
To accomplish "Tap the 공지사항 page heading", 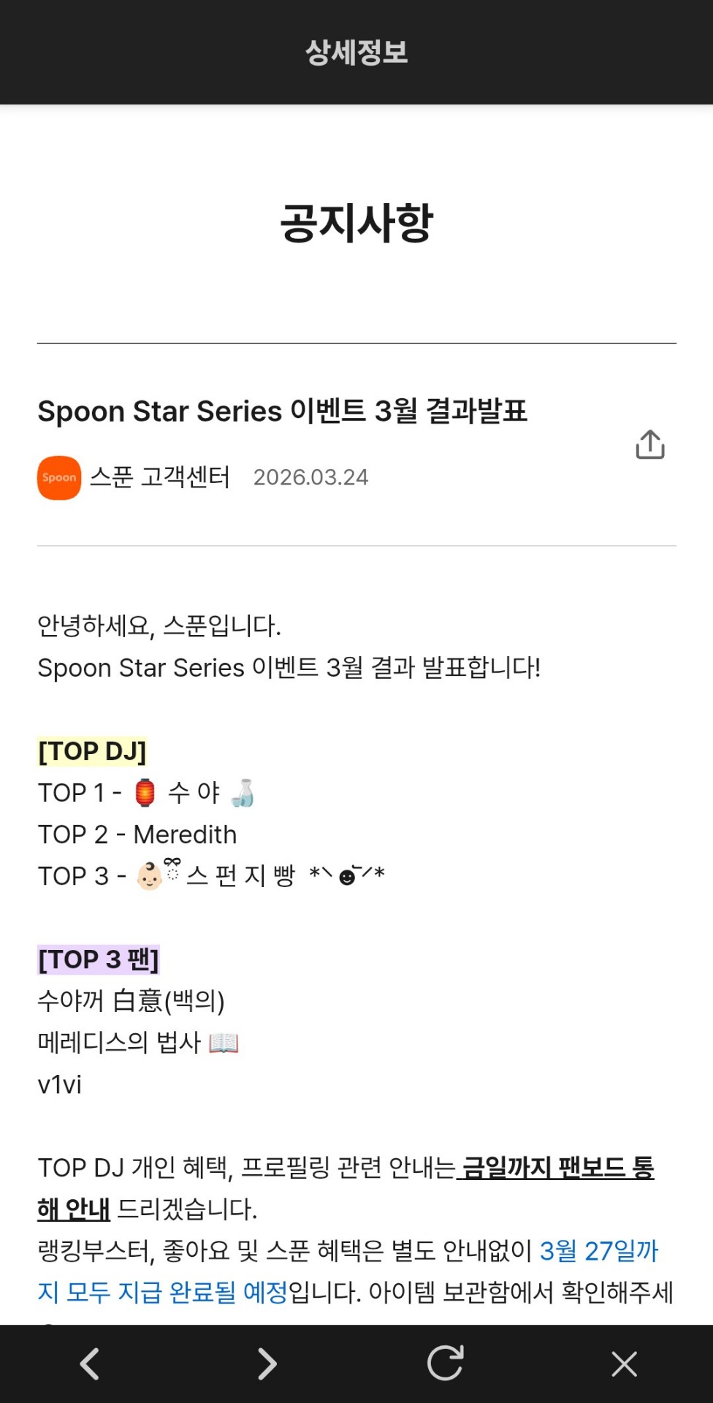I will pos(356,223).
